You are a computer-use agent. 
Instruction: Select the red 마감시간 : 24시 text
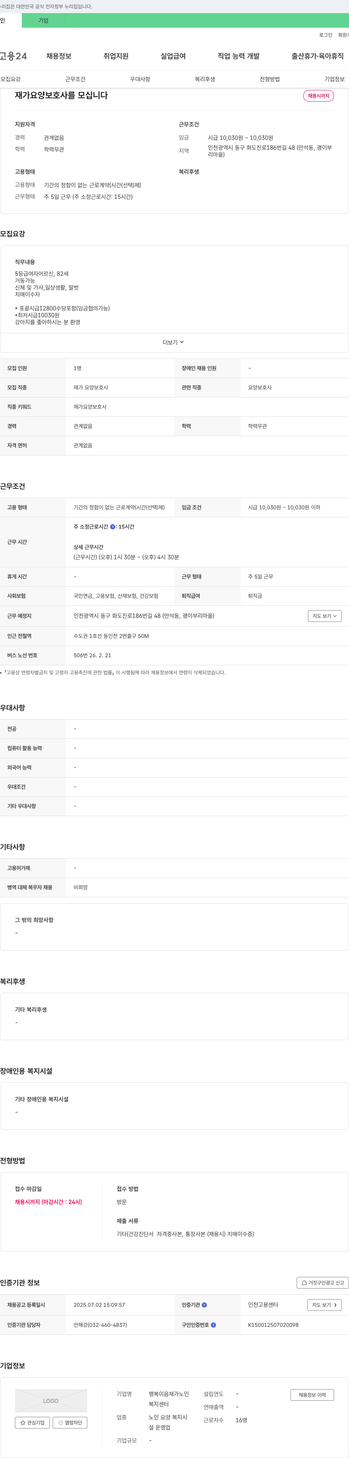pos(48,1202)
